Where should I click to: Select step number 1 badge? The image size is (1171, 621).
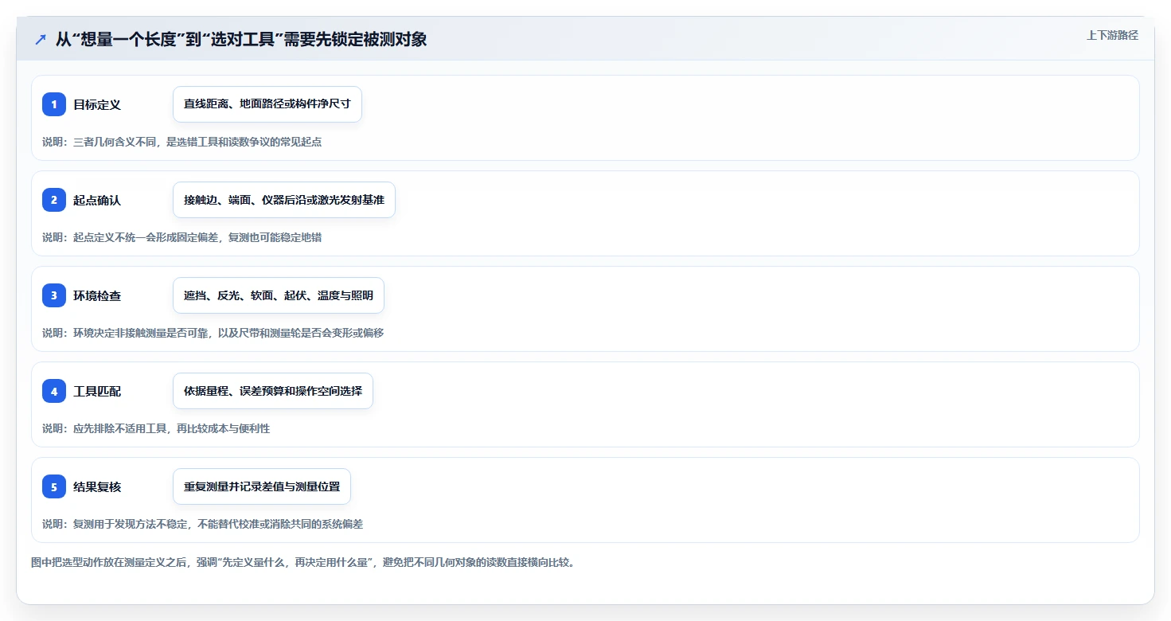coord(54,104)
